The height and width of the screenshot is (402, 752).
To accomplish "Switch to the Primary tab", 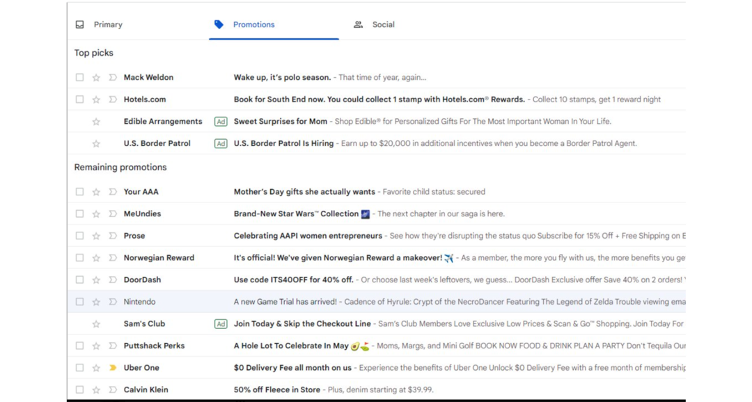I will coord(108,24).
